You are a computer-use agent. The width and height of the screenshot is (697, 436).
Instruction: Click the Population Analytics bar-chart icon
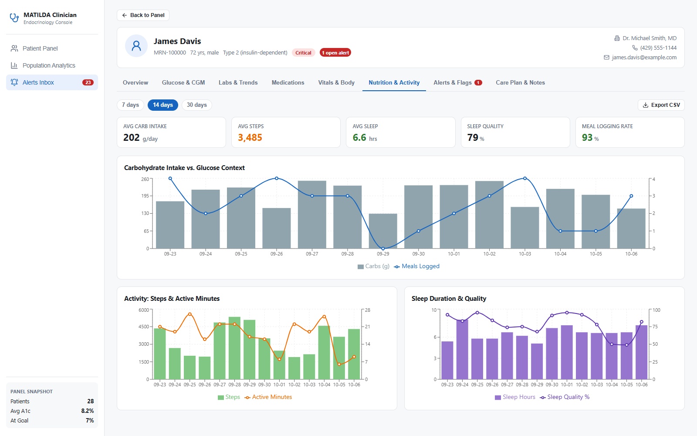coord(14,65)
